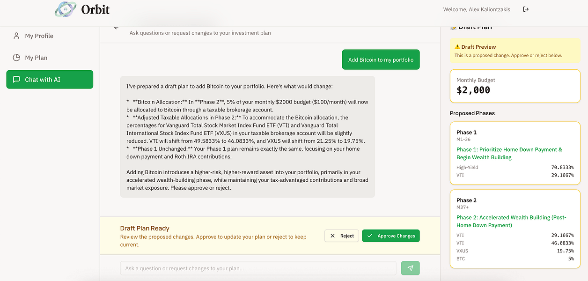Screen dimensions: 588x281
Task: Open the My Profile menu item
Action: pos(39,36)
